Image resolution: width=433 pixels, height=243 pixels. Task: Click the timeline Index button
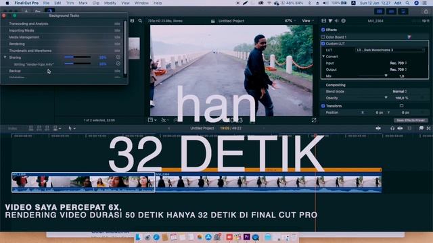coord(12,128)
